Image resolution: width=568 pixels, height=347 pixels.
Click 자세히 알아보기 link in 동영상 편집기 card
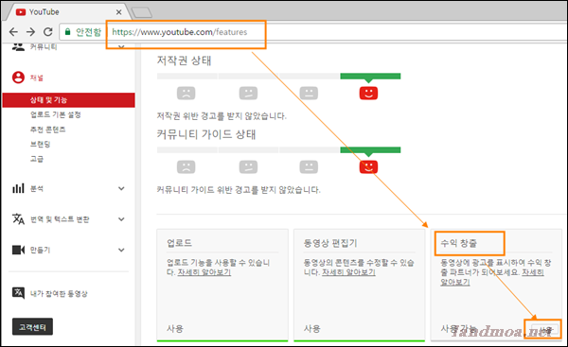[348, 272]
